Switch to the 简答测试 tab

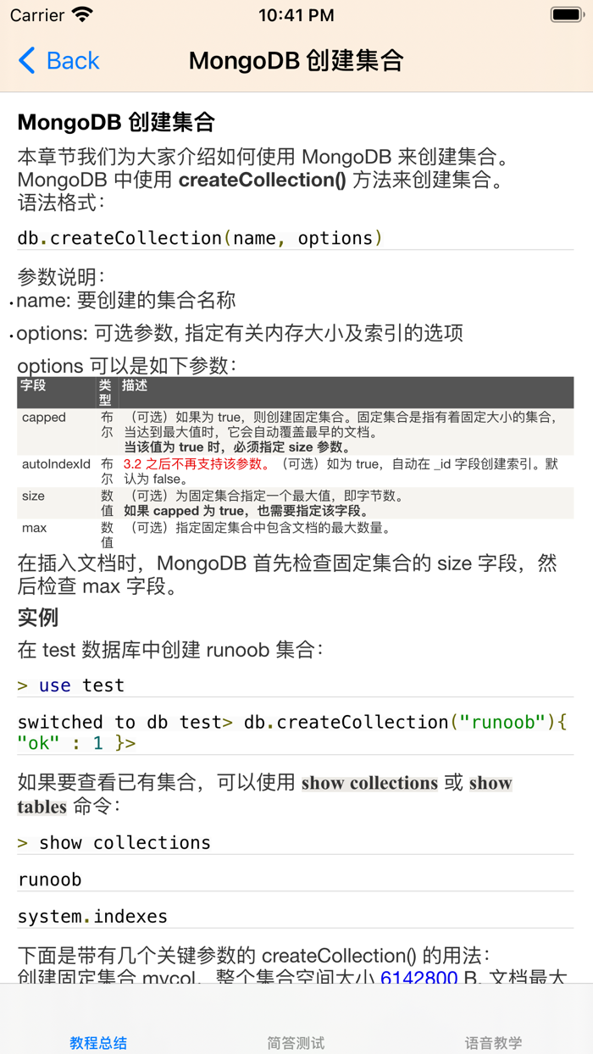(296, 1042)
